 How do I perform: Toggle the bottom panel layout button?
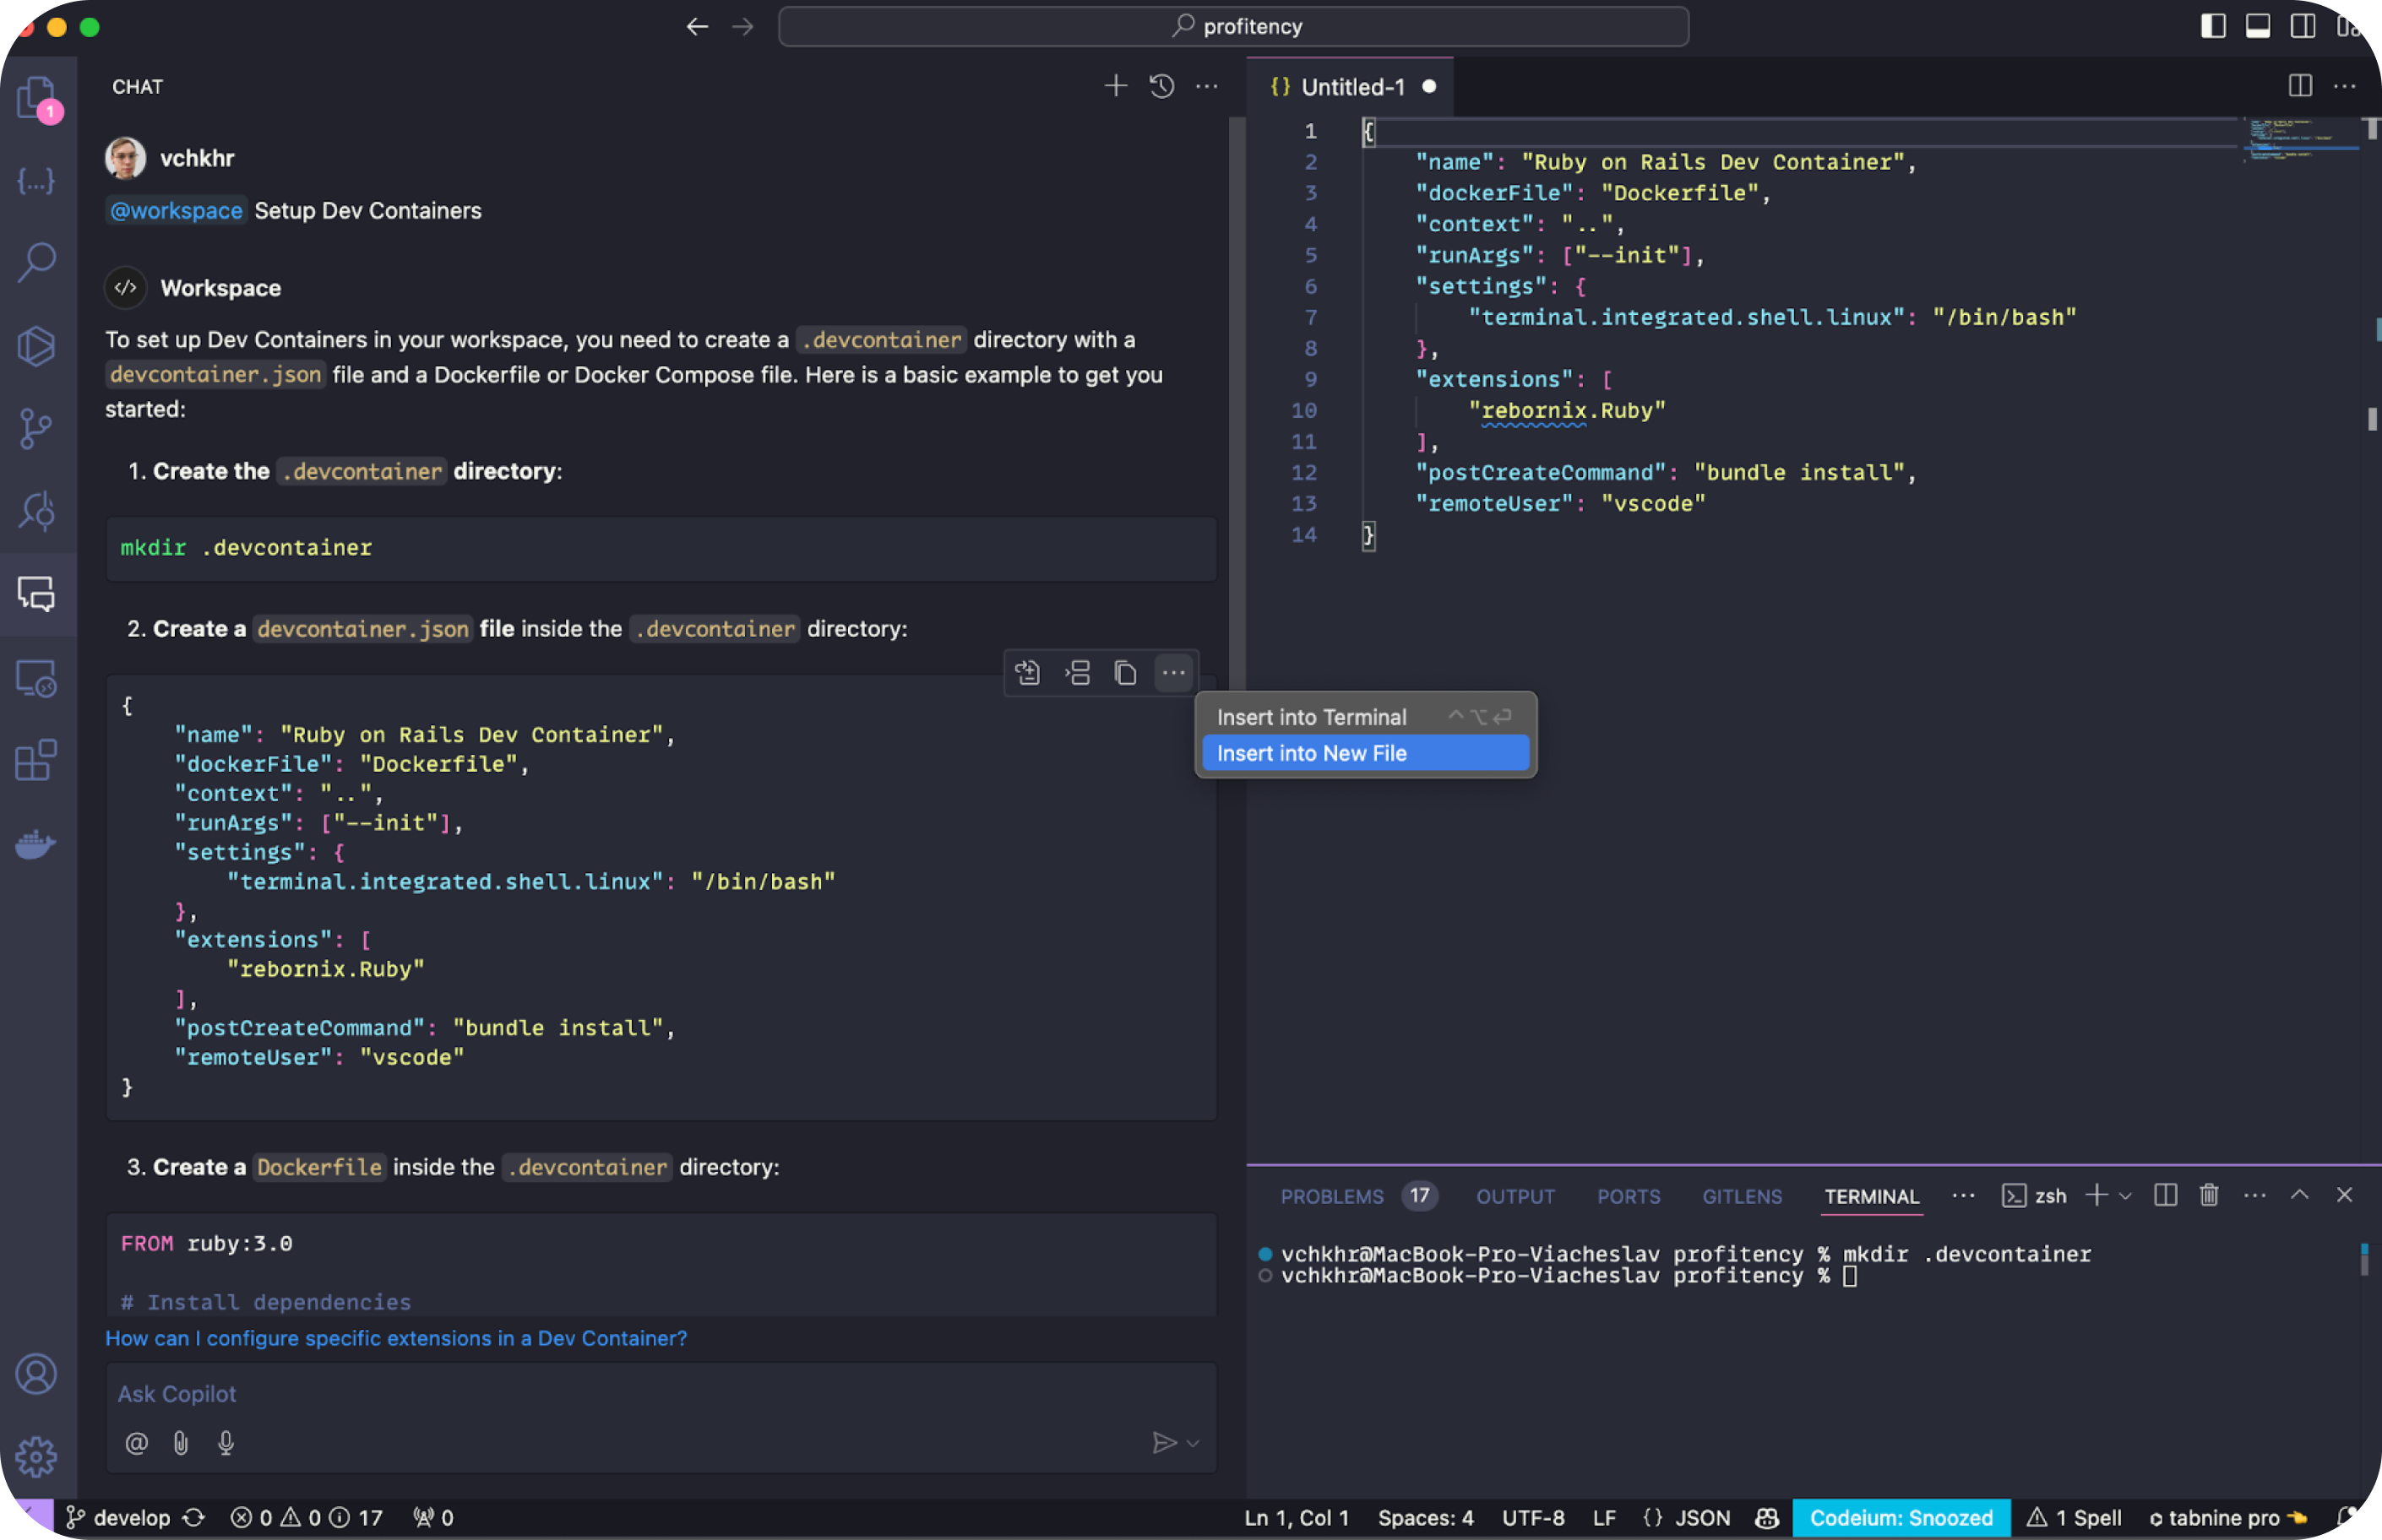2258,26
